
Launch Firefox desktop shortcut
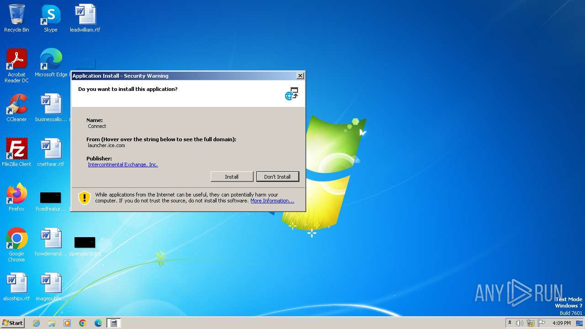16,197
